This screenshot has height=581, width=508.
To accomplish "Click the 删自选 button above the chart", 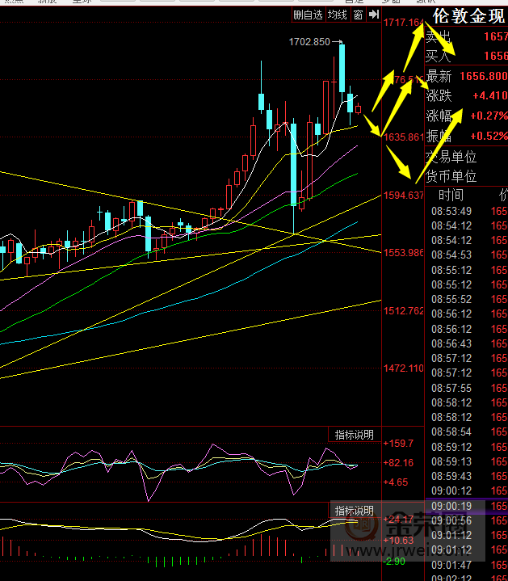I will (x=309, y=15).
